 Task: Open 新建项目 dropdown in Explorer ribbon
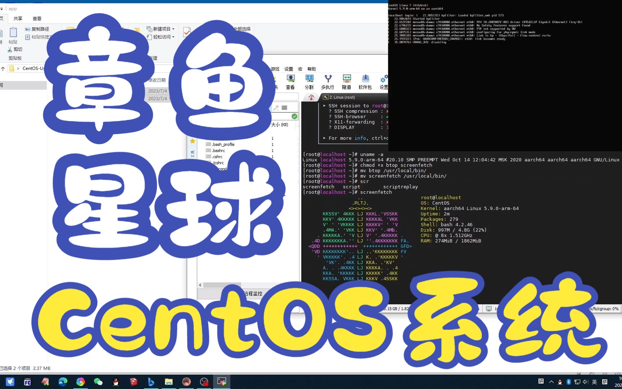161,29
